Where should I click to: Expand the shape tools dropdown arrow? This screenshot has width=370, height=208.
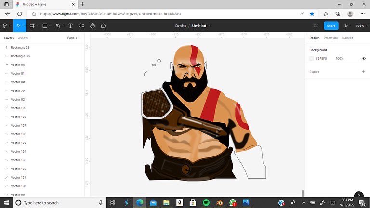click(x=50, y=26)
